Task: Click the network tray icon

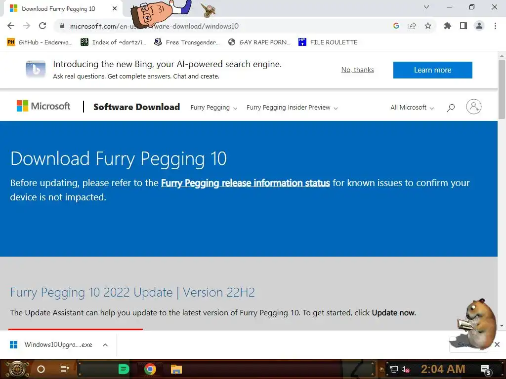Action: tap(394, 369)
